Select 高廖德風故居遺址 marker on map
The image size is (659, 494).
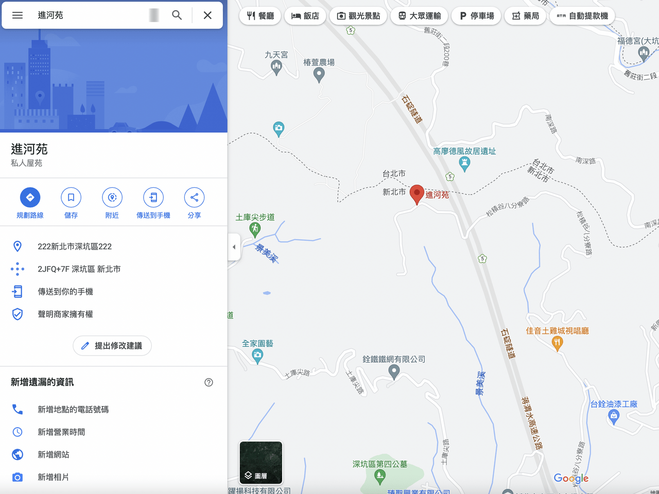tap(464, 165)
